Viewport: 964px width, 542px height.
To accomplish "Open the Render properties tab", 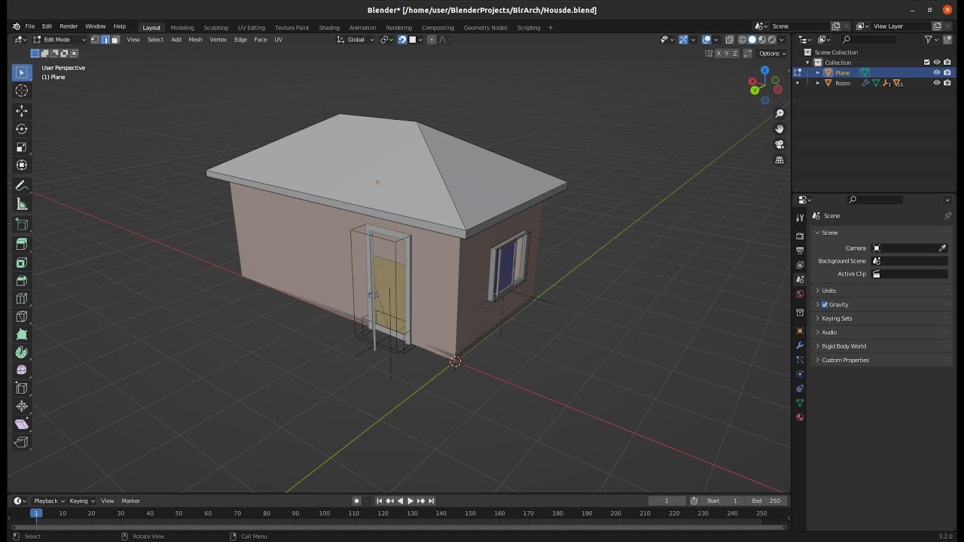I will click(x=800, y=236).
